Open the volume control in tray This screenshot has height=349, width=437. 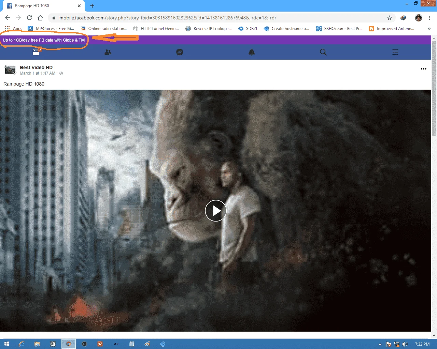[x=405, y=344]
